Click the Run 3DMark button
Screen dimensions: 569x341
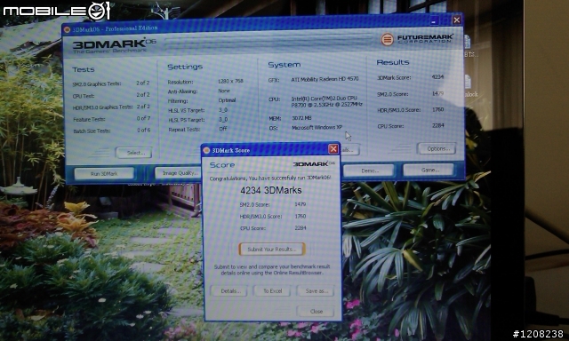[x=104, y=173]
